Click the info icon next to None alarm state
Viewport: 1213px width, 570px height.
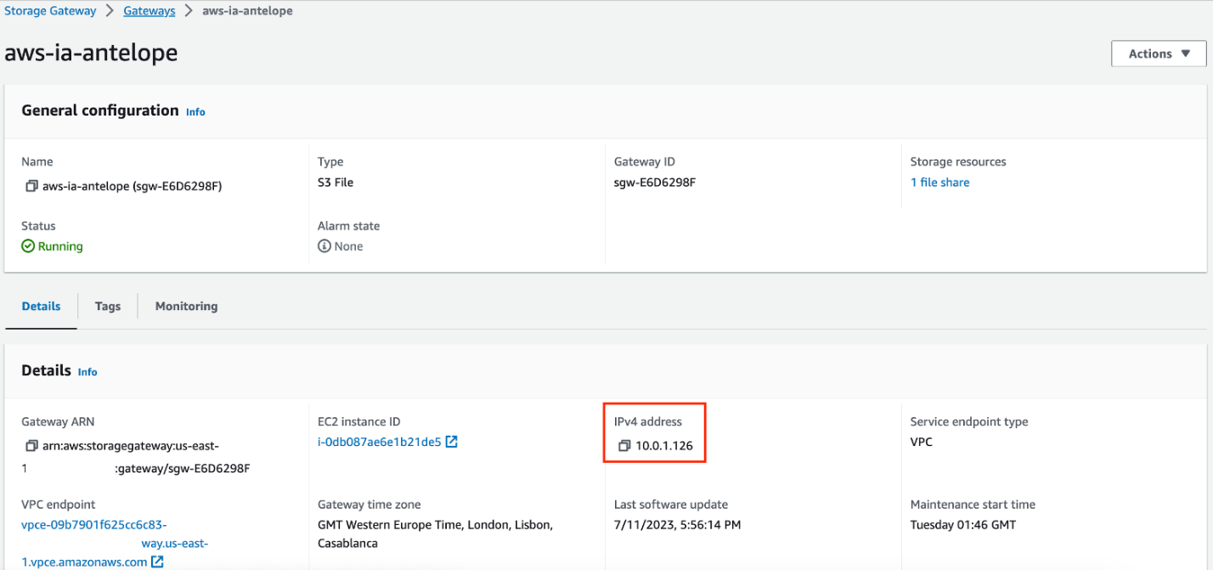pyautogui.click(x=324, y=246)
